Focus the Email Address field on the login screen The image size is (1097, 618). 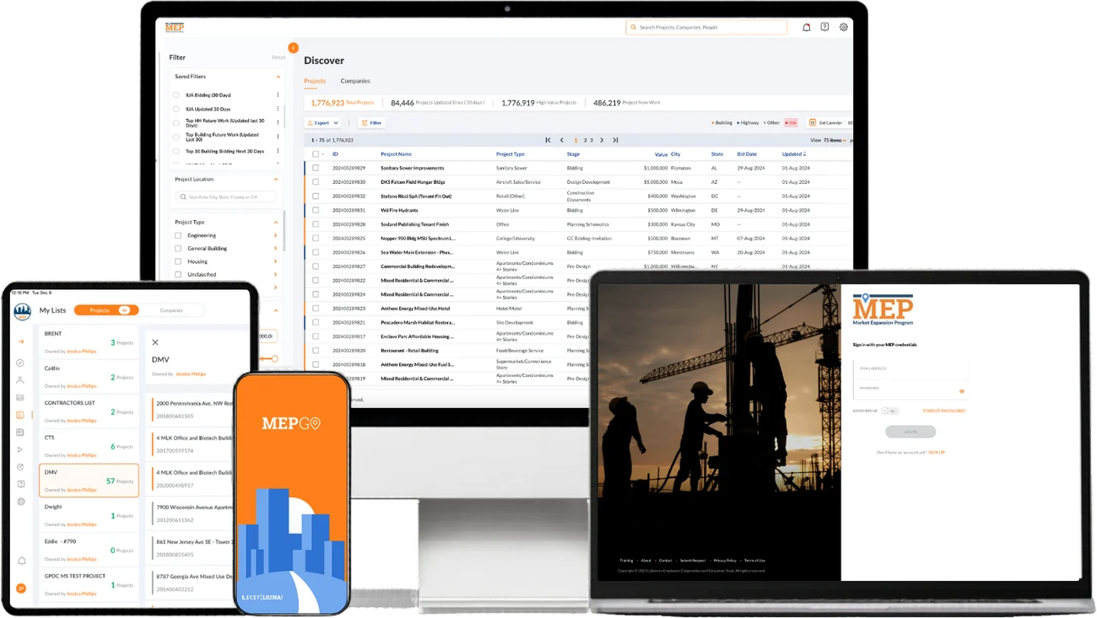pyautogui.click(x=911, y=368)
